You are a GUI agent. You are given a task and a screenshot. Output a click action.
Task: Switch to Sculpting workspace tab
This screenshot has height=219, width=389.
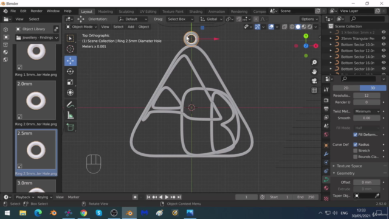[x=126, y=12]
